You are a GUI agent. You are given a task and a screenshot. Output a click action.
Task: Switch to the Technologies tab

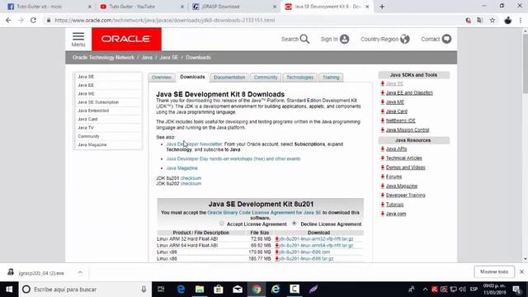click(x=299, y=78)
